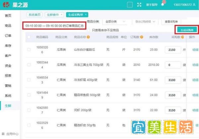
Task: Open 客户 sidebar menu
Action: [8, 56]
